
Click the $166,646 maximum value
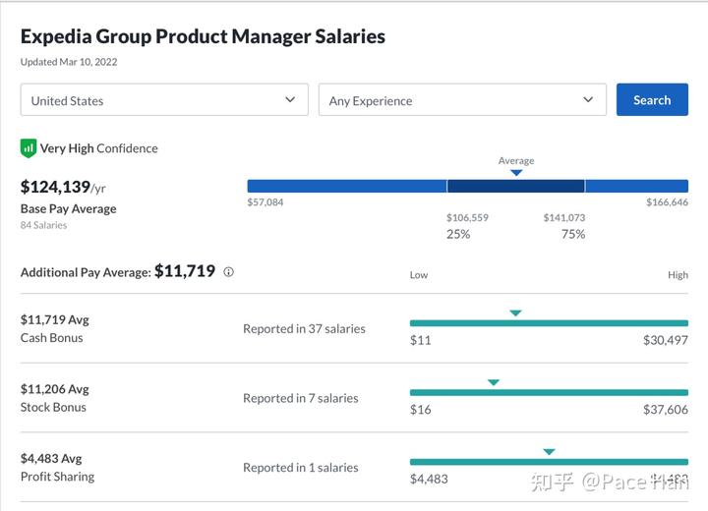click(667, 202)
